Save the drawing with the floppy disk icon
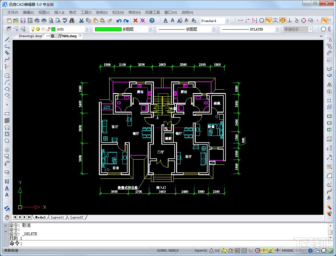Viewport: 336px width, 256px height. (x=23, y=20)
